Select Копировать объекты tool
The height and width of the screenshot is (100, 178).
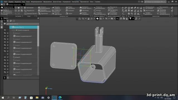coord(113,11)
